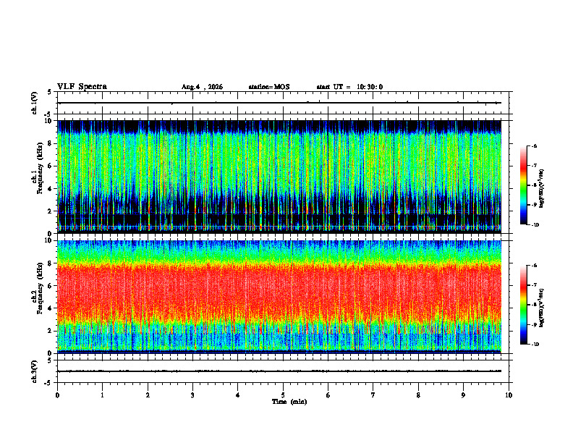Screen dimensions: 573x443
Task: Click the ch.1 color bar tick "-10"
Action: point(535,225)
